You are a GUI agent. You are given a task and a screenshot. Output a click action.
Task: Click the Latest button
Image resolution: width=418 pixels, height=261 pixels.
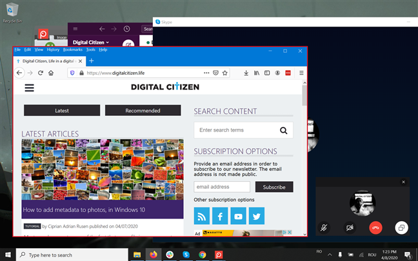(62, 111)
